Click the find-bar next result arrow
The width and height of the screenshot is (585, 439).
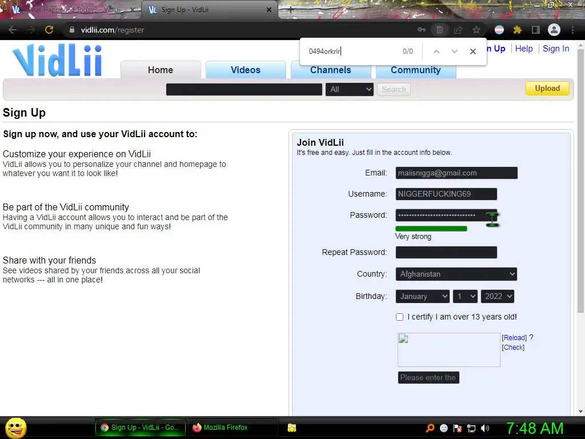click(454, 51)
